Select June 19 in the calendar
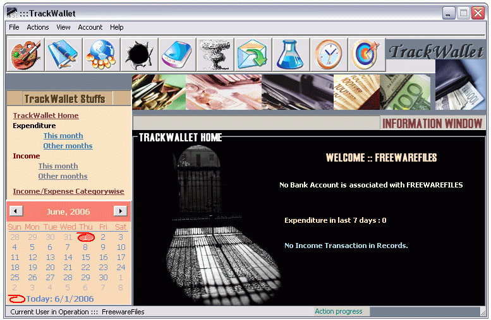 click(x=33, y=268)
